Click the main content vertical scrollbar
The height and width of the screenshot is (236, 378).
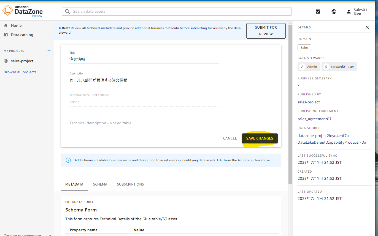[x=290, y=104]
